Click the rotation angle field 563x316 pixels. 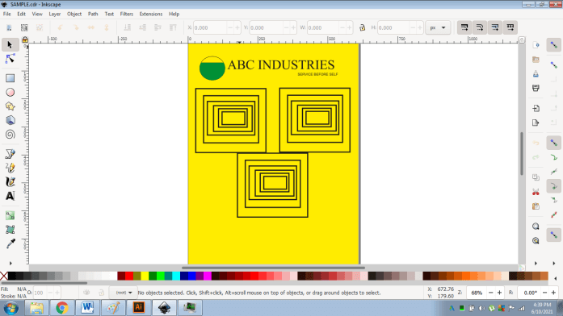530,293
